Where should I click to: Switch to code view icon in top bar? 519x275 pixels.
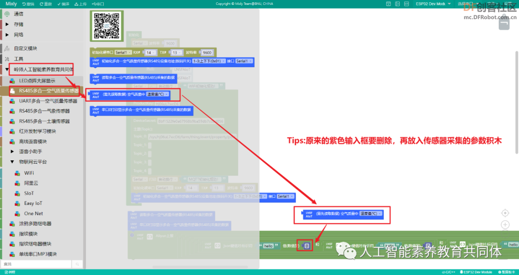(x=407, y=4)
